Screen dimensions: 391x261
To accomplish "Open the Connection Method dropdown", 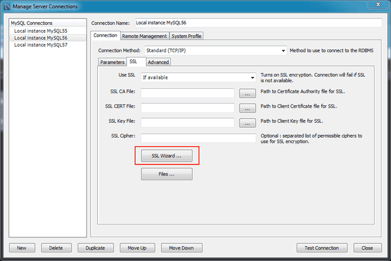I will 283,50.
